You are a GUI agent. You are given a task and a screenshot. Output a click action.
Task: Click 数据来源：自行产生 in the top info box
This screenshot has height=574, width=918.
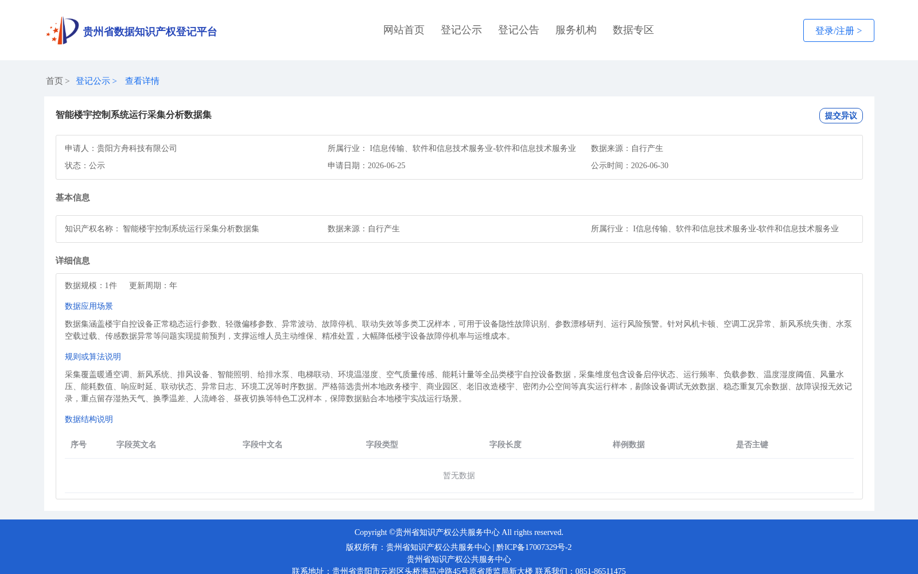pos(627,148)
